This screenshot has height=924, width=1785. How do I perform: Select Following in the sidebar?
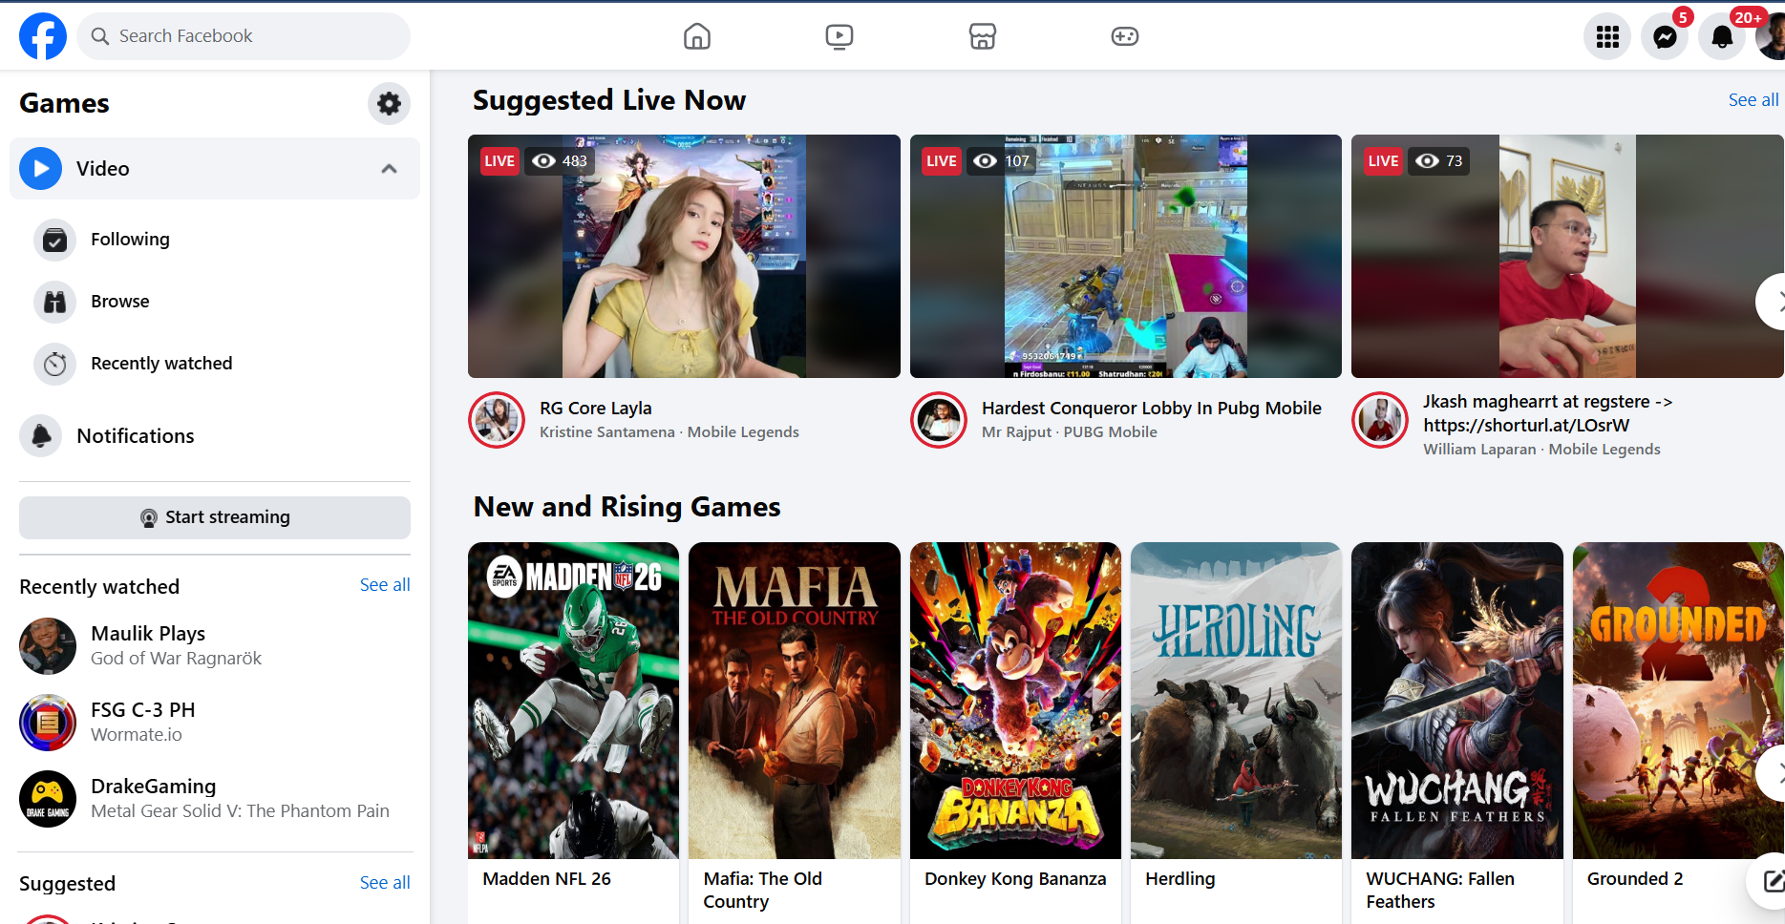[215, 240]
